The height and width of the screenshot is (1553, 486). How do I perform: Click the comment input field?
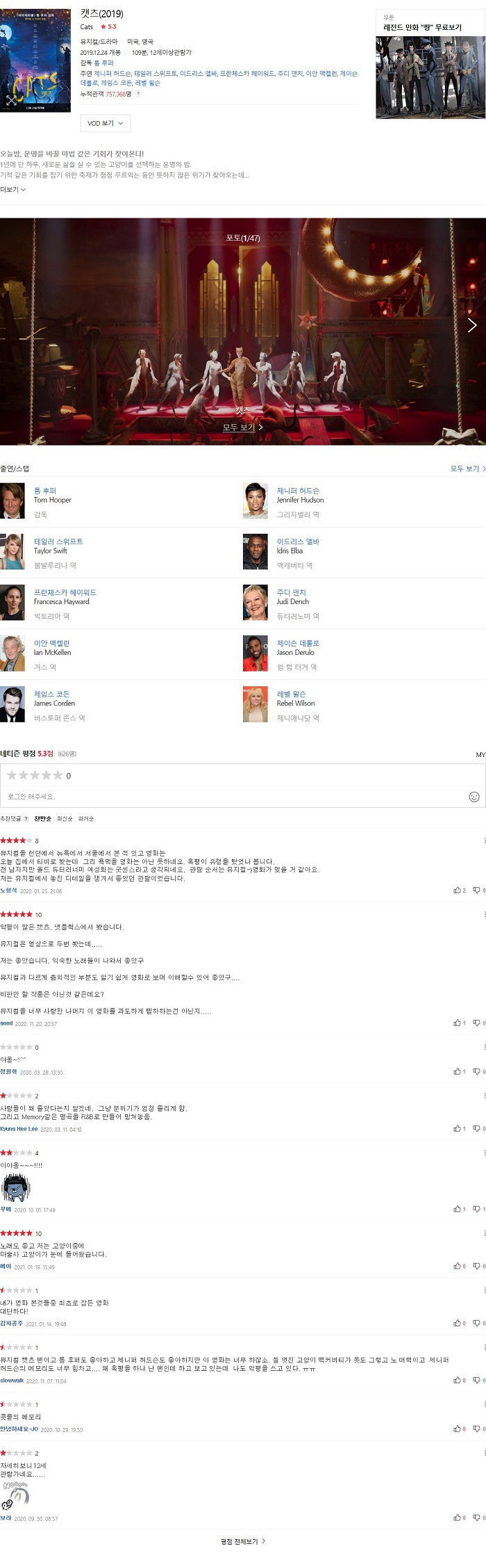pyautogui.click(x=236, y=797)
